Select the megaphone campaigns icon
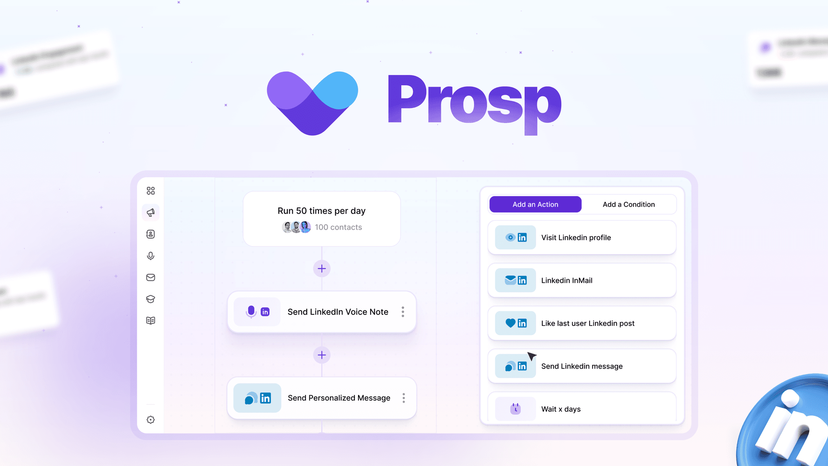Viewport: 828px width, 466px height. (150, 212)
